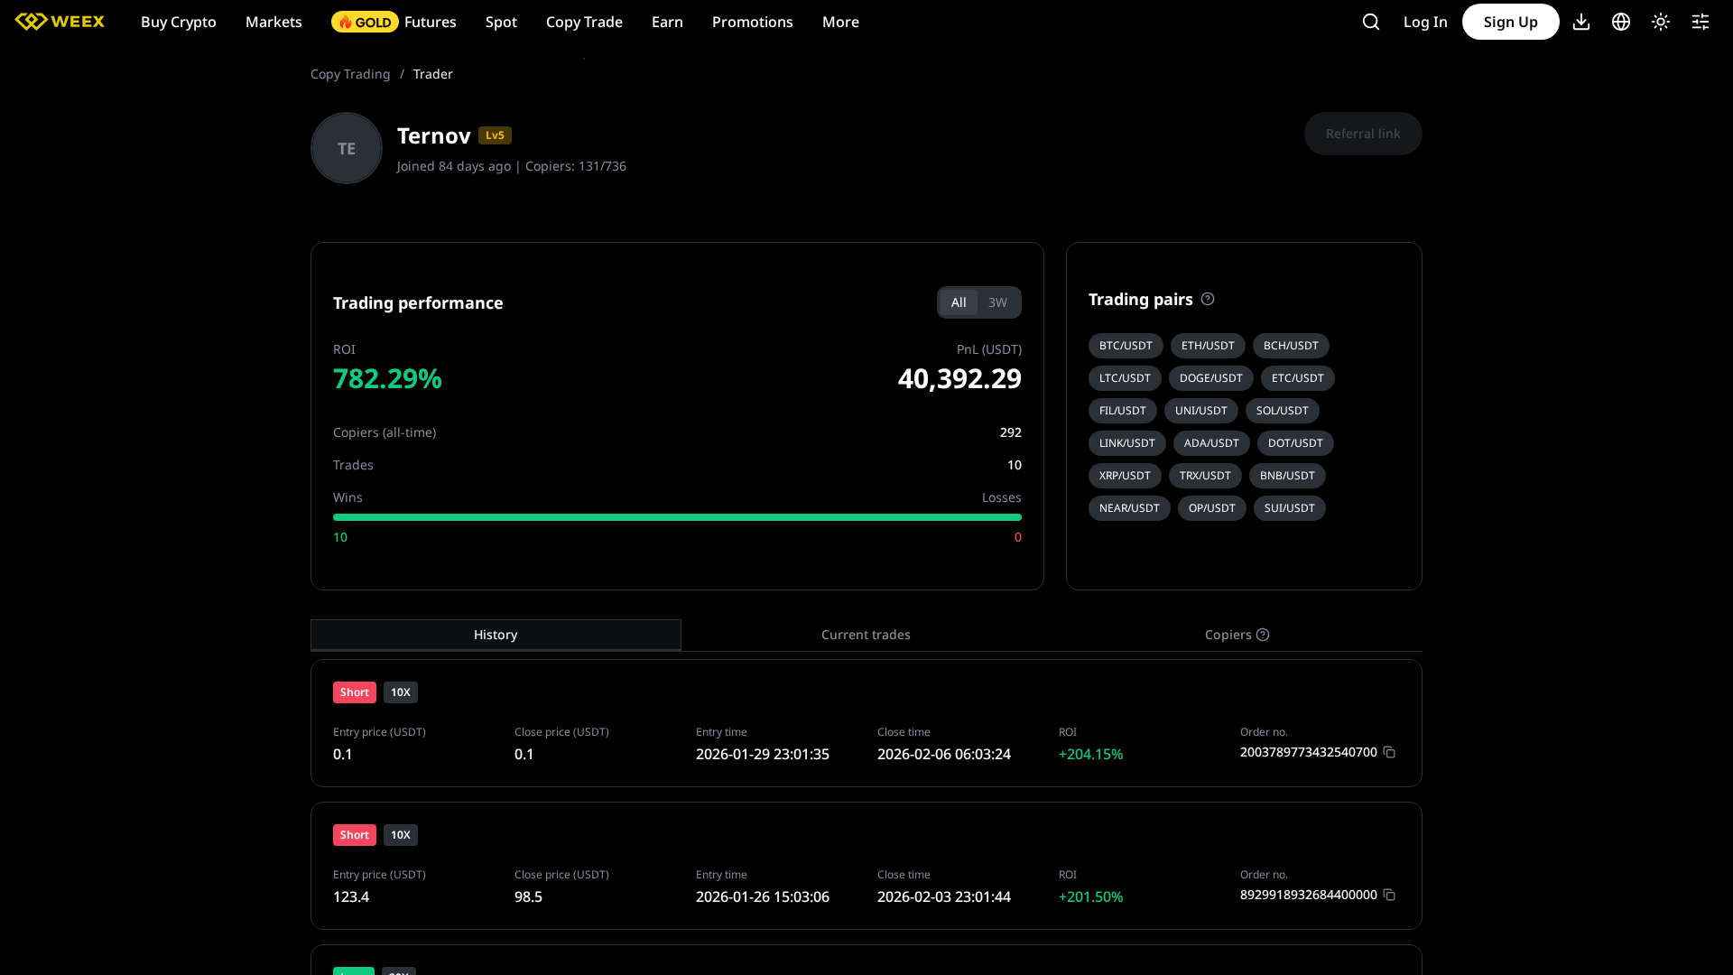
Task: Switch to light mode via sun icon
Action: tap(1661, 22)
